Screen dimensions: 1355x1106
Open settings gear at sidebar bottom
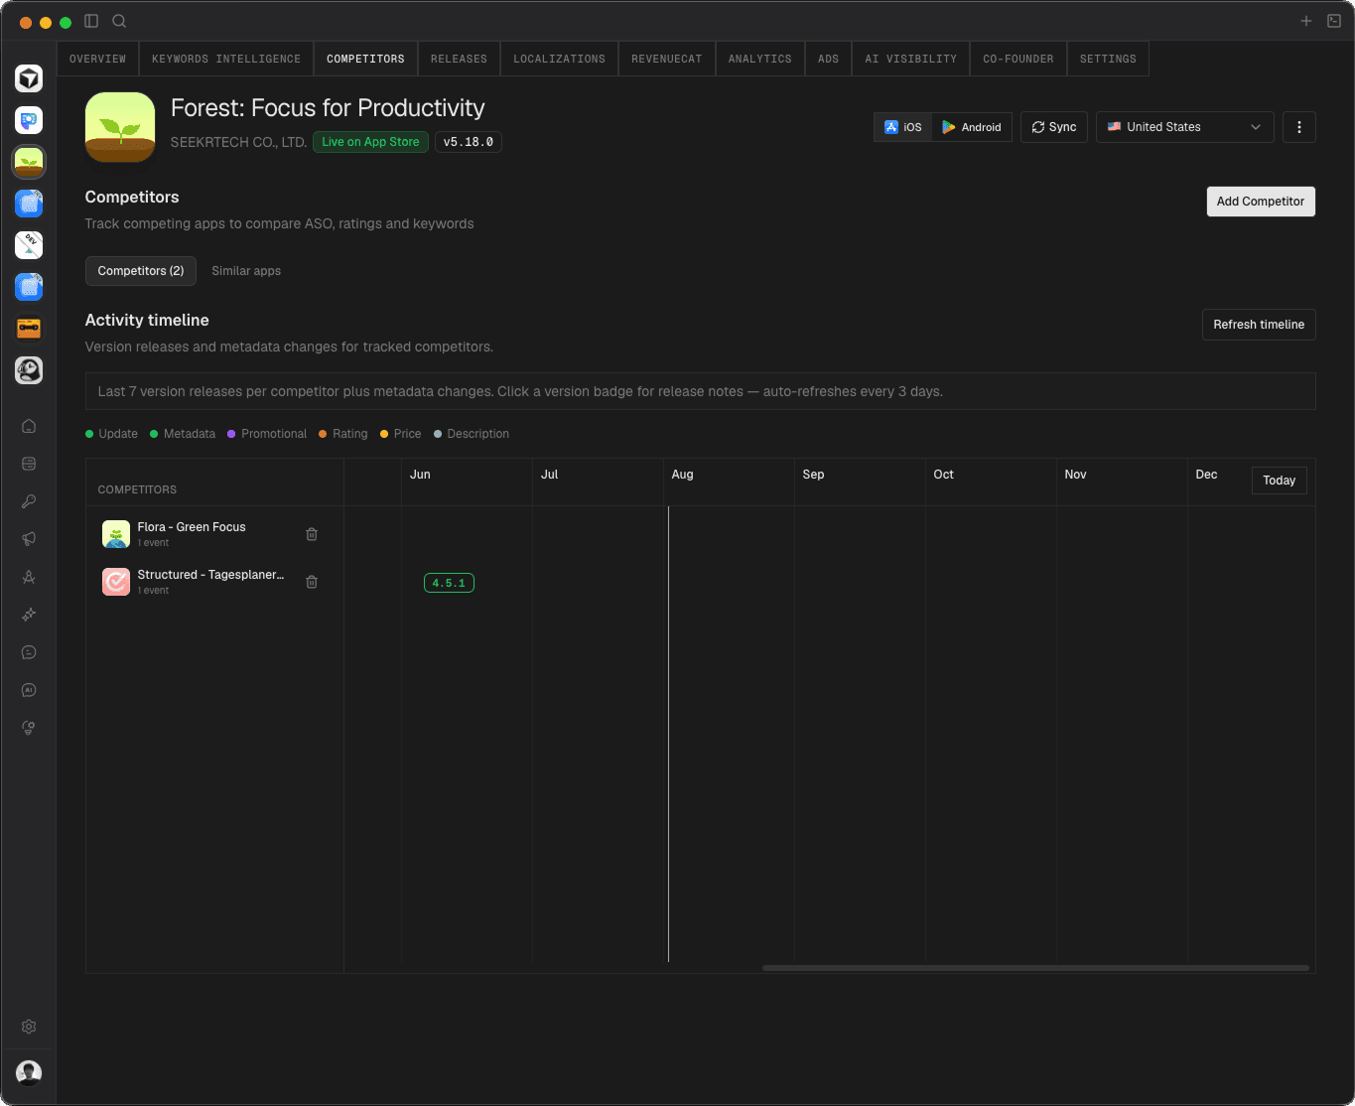(x=29, y=1027)
